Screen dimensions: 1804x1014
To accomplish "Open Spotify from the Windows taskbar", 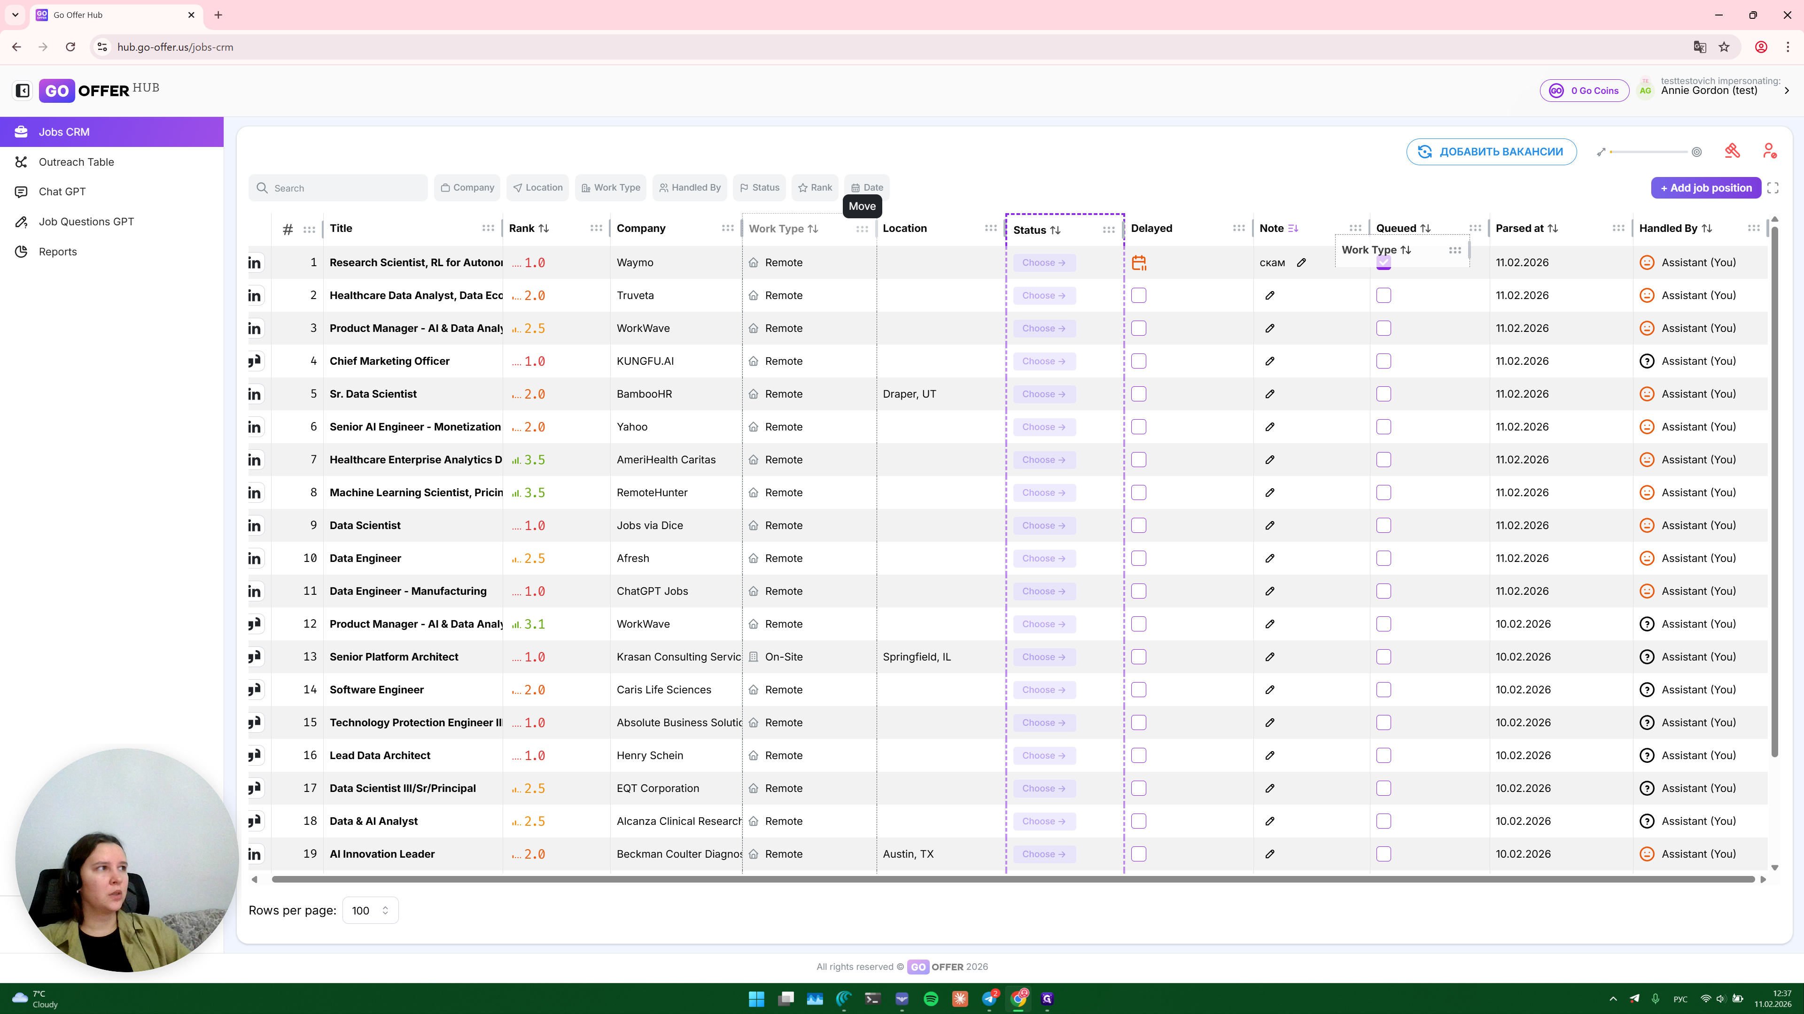I will click(x=931, y=999).
